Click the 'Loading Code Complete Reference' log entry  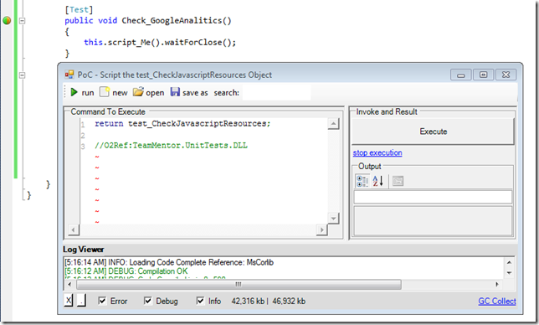[169, 262]
